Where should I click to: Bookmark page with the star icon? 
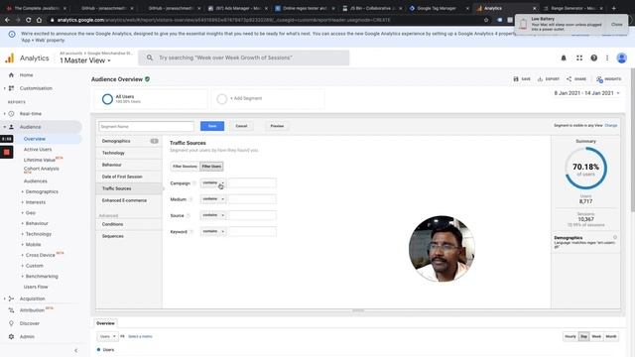(486, 20)
